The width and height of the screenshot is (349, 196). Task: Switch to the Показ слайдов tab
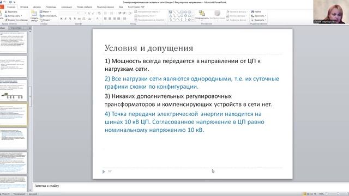click(x=84, y=7)
